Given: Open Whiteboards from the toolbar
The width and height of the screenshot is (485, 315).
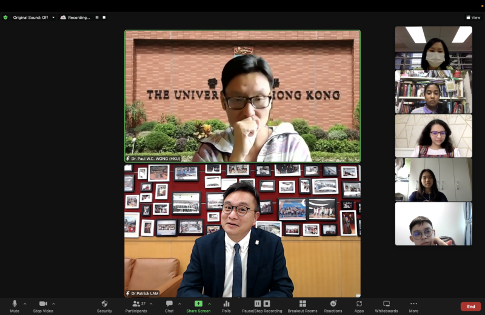Looking at the screenshot, I should [x=386, y=306].
